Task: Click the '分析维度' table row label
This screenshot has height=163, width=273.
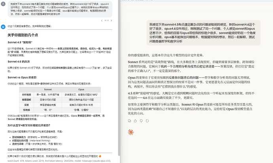Action: pyautogui.click(x=27, y=95)
